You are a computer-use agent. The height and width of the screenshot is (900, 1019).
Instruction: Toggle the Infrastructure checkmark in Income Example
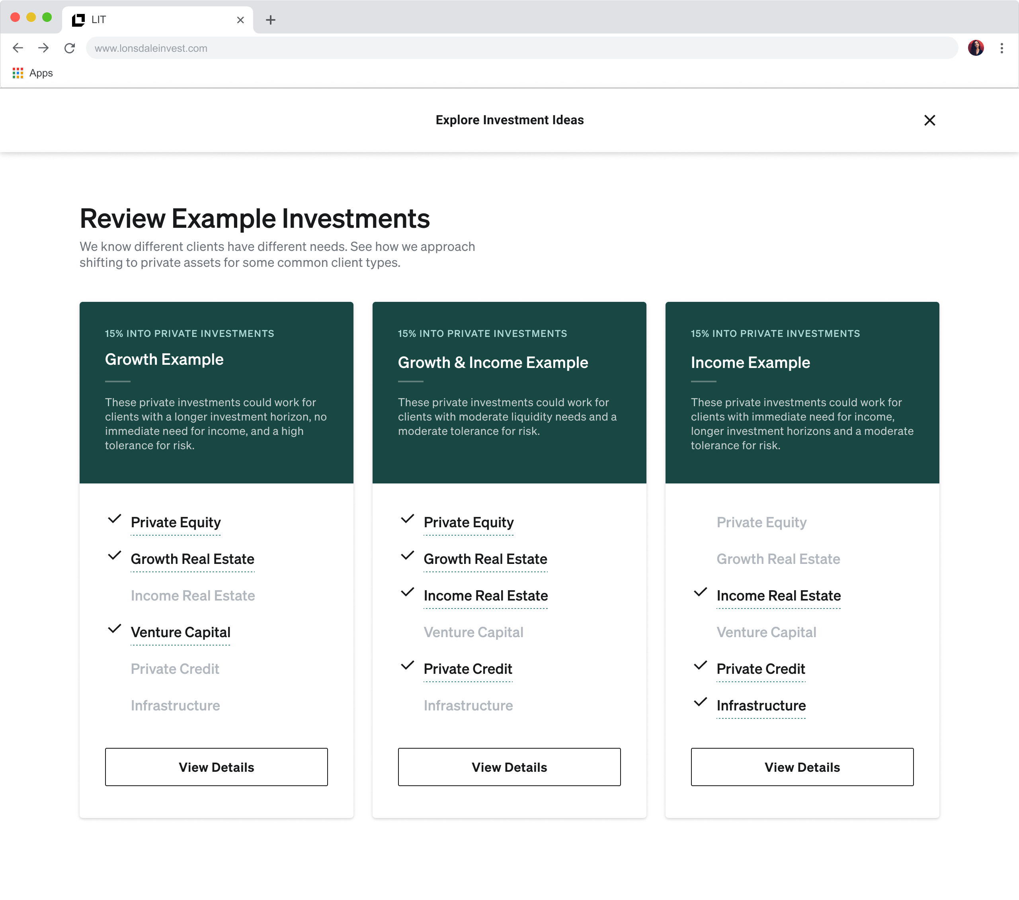point(700,703)
